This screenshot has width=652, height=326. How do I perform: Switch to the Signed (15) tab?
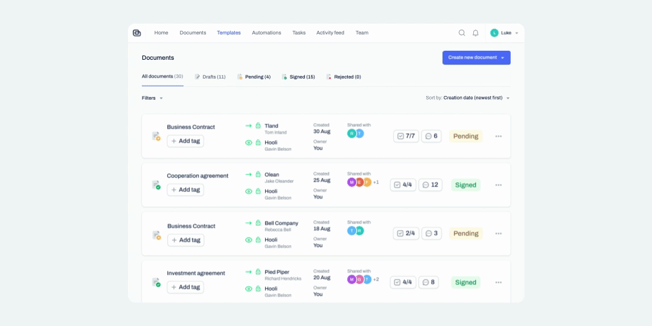click(x=298, y=77)
